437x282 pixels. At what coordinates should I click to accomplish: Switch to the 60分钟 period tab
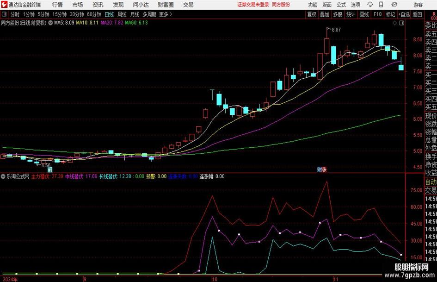click(94, 14)
